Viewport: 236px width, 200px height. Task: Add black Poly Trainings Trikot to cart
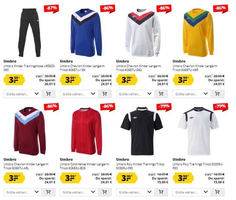161,192
